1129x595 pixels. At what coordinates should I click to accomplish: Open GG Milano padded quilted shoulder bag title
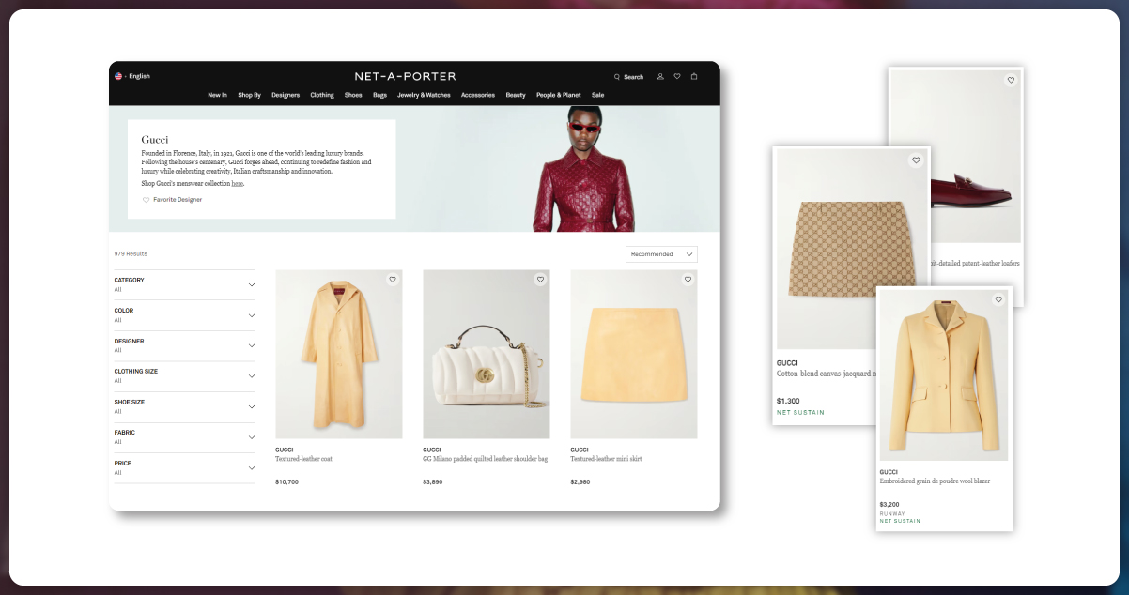tap(486, 459)
